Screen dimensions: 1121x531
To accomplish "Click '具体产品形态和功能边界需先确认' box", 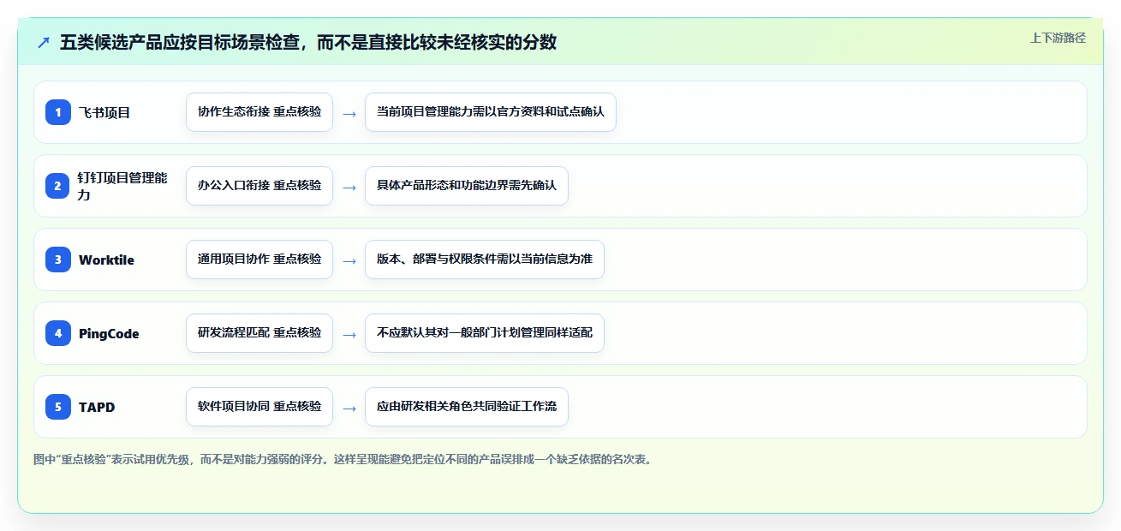I will pyautogui.click(x=467, y=186).
